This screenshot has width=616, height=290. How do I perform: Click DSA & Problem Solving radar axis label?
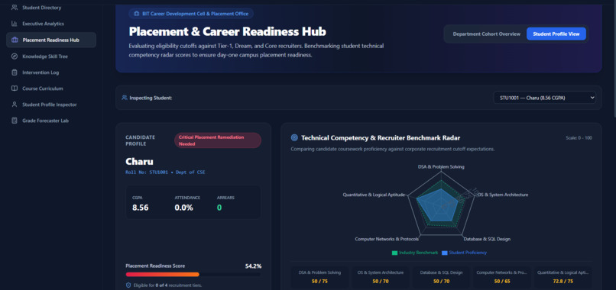click(441, 167)
